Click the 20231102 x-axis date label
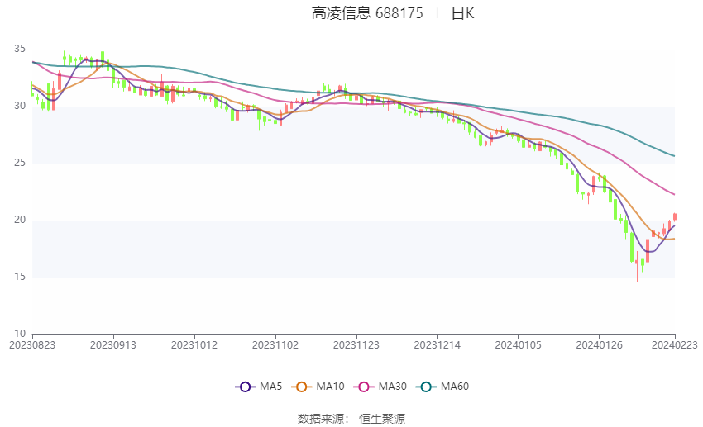 click(x=275, y=345)
